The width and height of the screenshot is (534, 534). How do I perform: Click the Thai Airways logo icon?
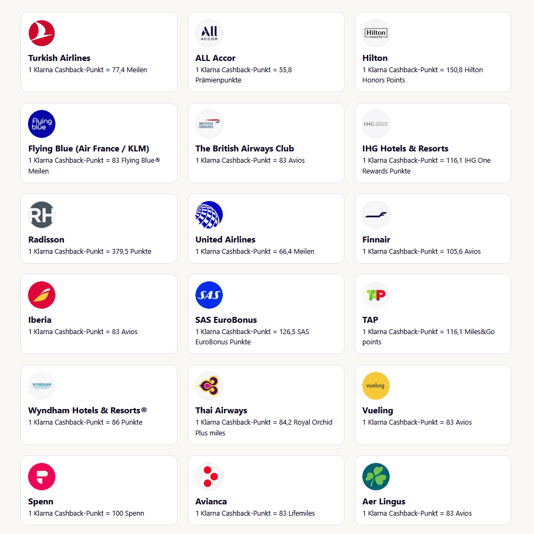[209, 386]
